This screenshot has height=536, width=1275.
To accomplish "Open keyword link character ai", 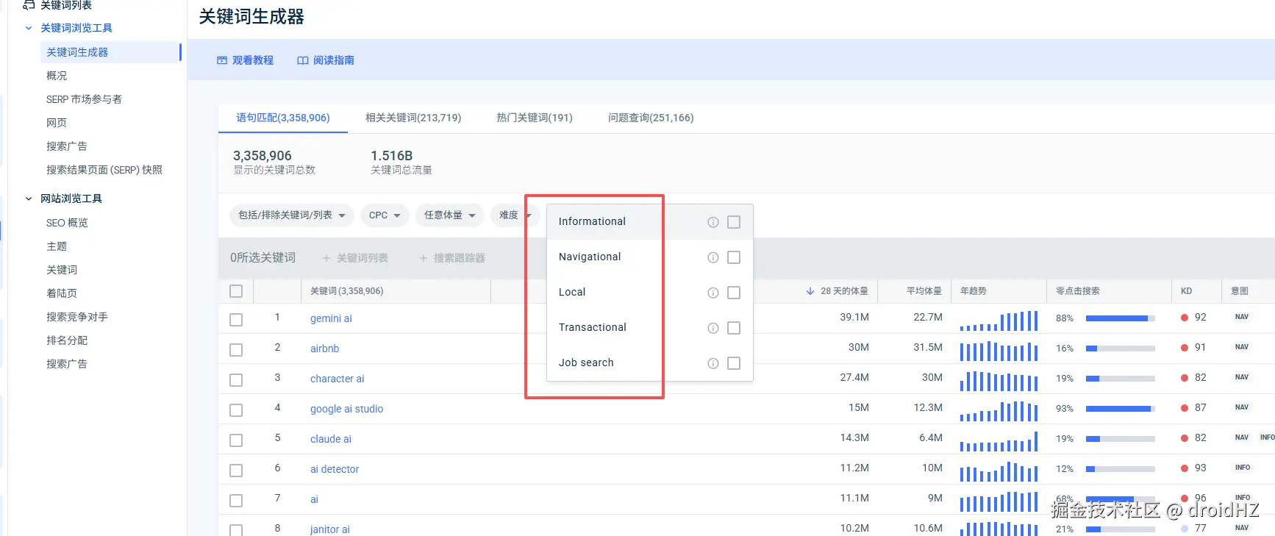I will [337, 379].
